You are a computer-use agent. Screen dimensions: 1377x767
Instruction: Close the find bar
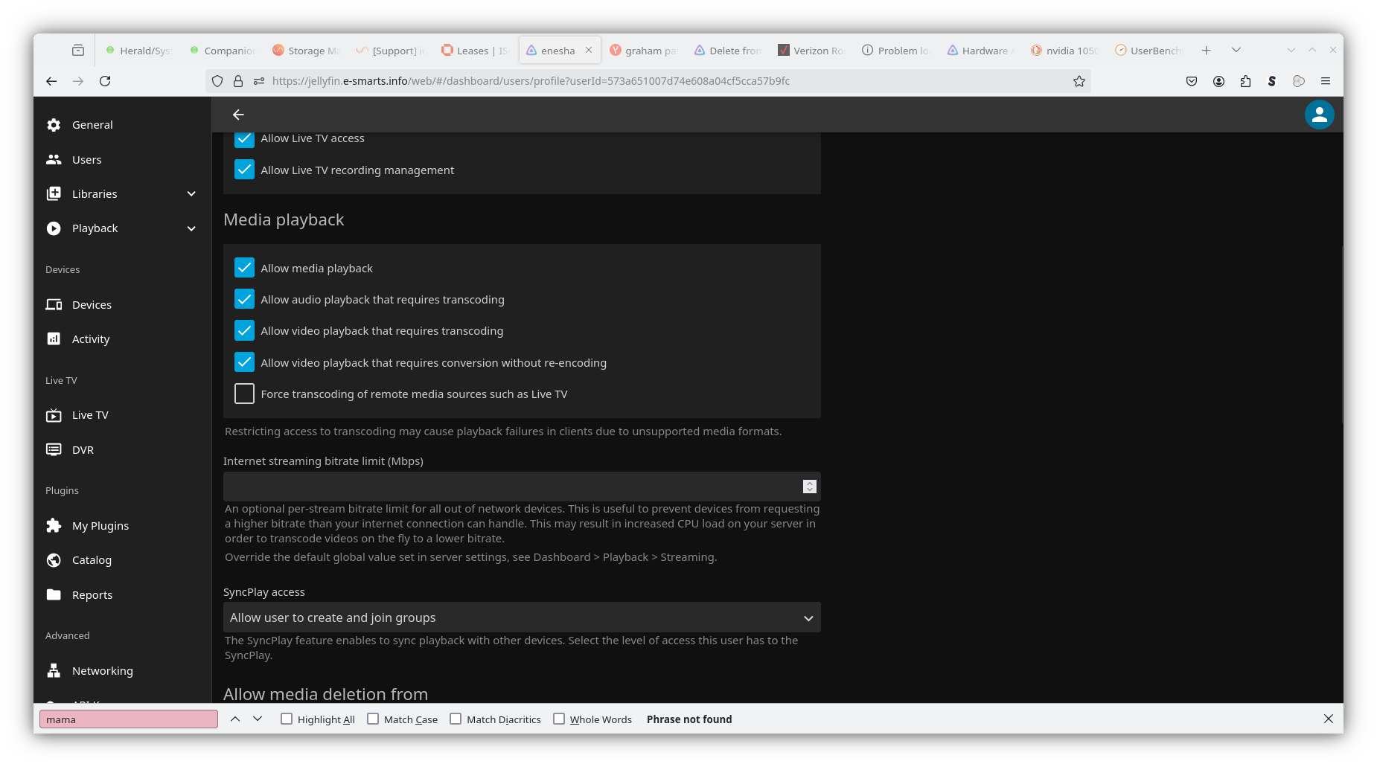(x=1328, y=719)
